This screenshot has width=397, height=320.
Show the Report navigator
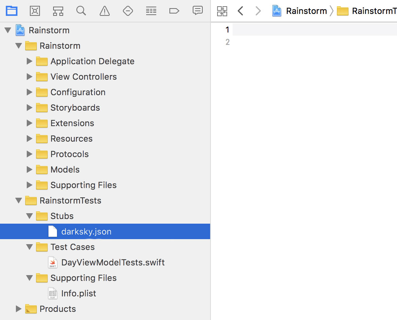pyautogui.click(x=198, y=11)
